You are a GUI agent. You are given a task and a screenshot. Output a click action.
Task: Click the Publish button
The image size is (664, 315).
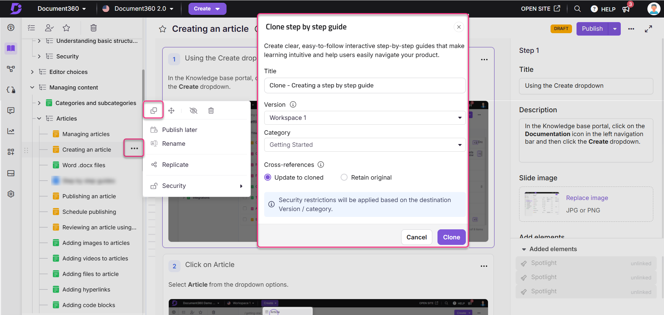tap(592, 29)
